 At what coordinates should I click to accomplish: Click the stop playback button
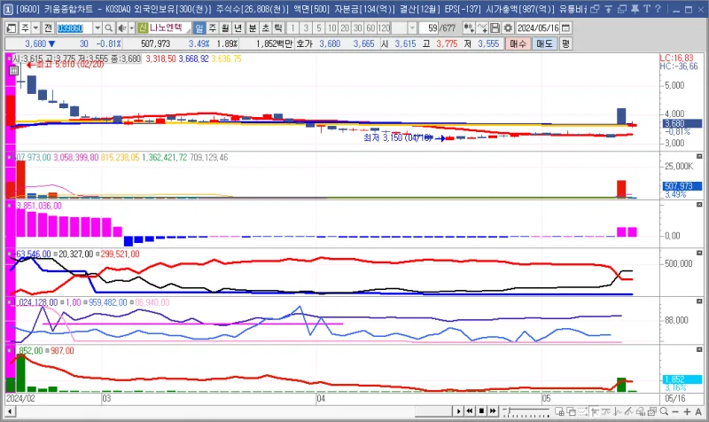tap(481, 411)
